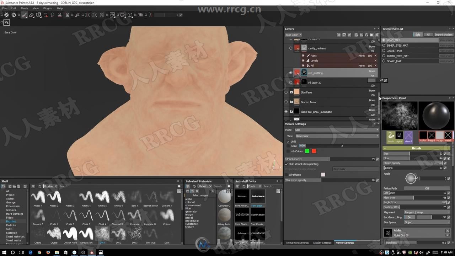Open the Base Color channel dropdown in Layers
This screenshot has height=256, width=455.
293,35
